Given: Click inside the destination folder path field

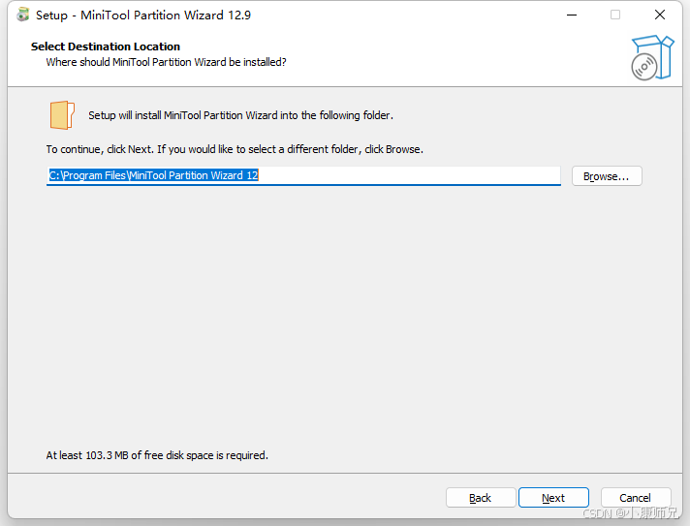Looking at the screenshot, I should 303,176.
